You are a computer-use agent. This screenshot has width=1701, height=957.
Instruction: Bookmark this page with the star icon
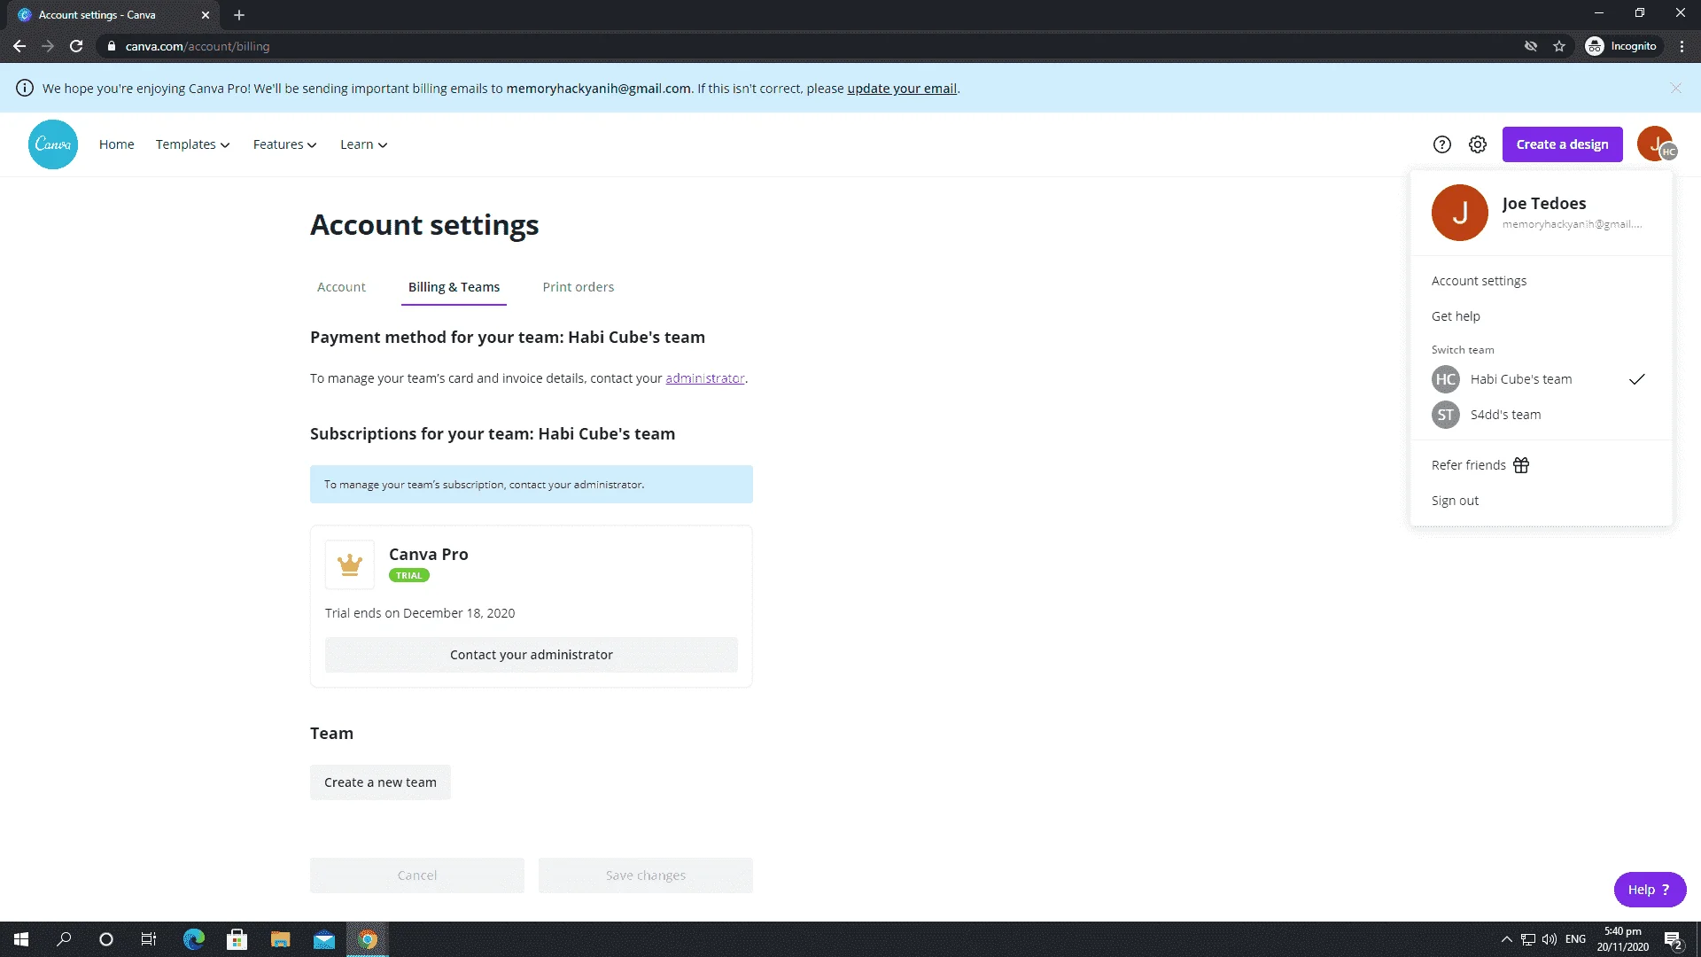[x=1559, y=46]
